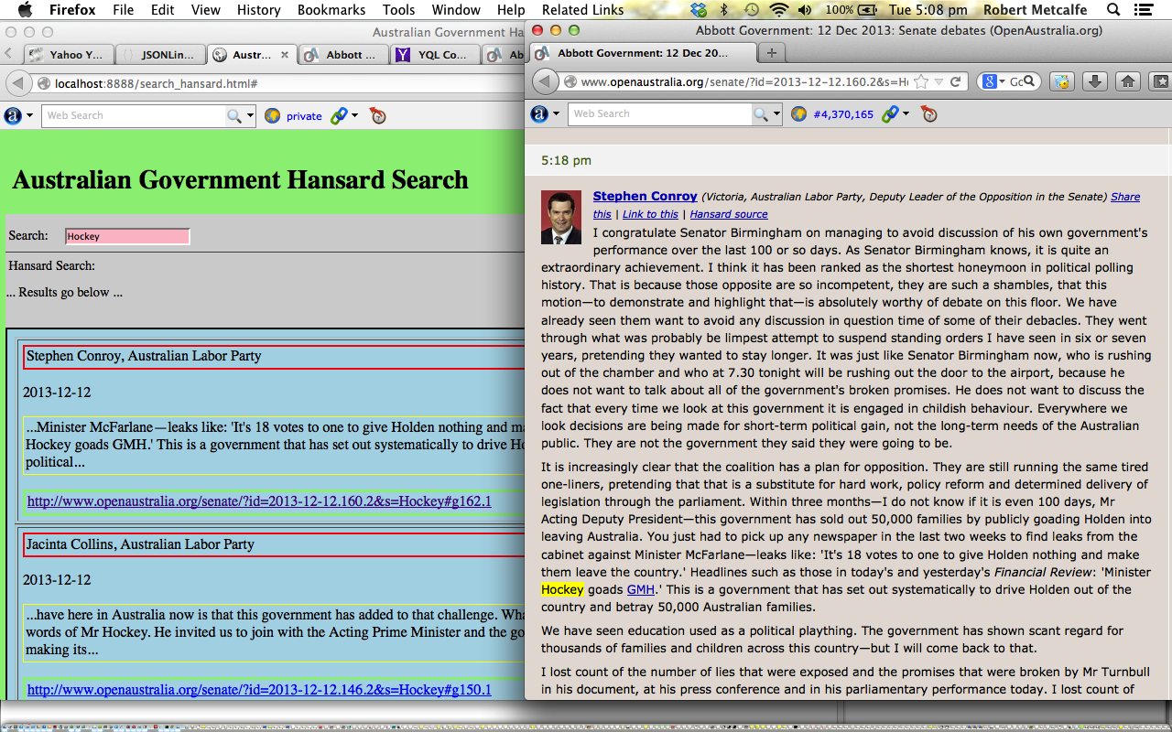This screenshot has height=732, width=1172.
Task: Open Related Links chain icon in localhost window
Action: (x=338, y=115)
